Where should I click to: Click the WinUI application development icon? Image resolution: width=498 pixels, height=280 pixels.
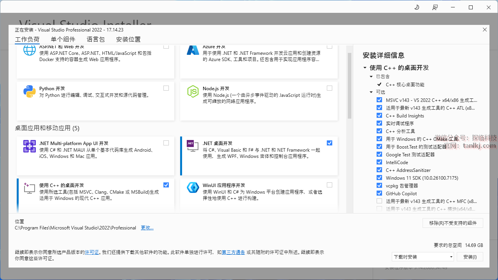coord(193,187)
